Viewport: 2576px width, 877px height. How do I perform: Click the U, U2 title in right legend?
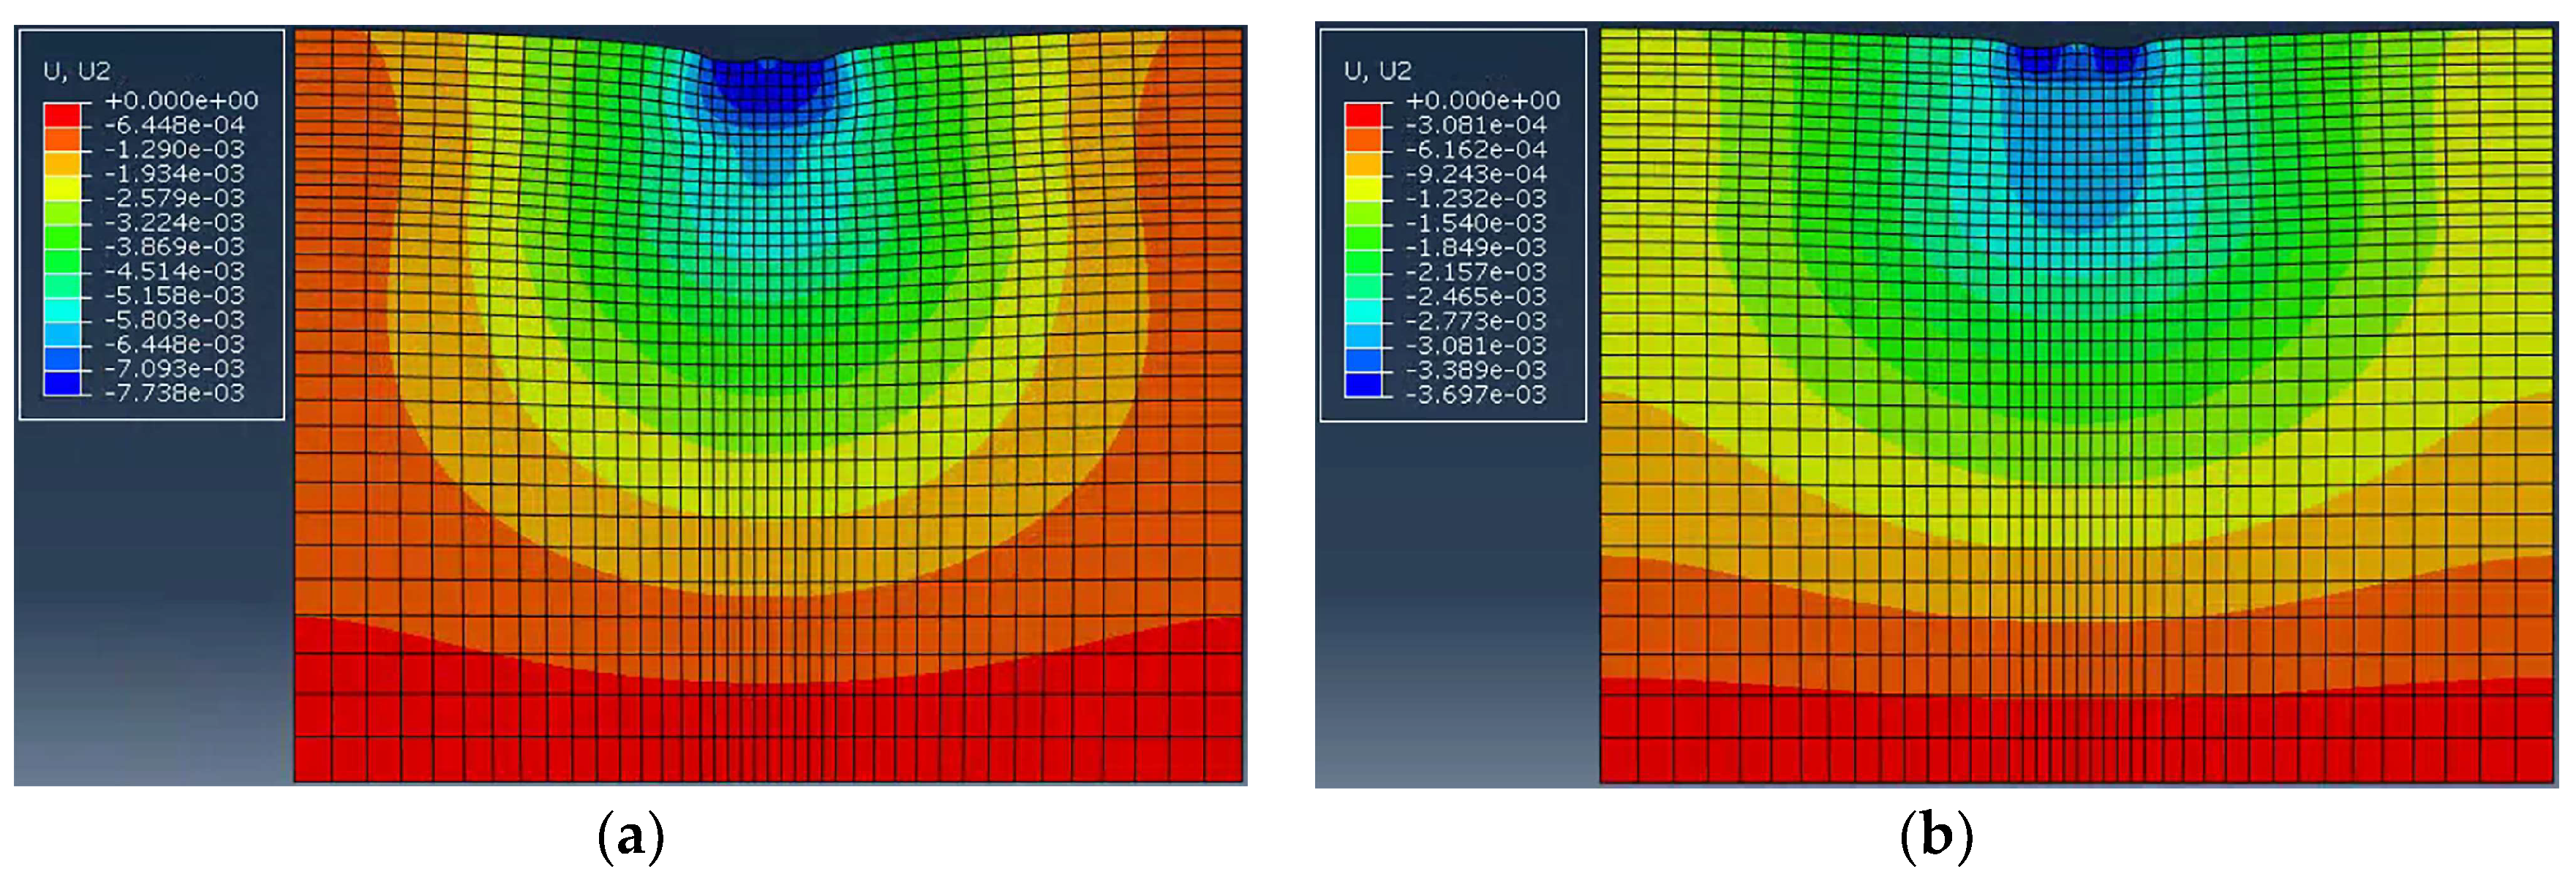click(1378, 71)
